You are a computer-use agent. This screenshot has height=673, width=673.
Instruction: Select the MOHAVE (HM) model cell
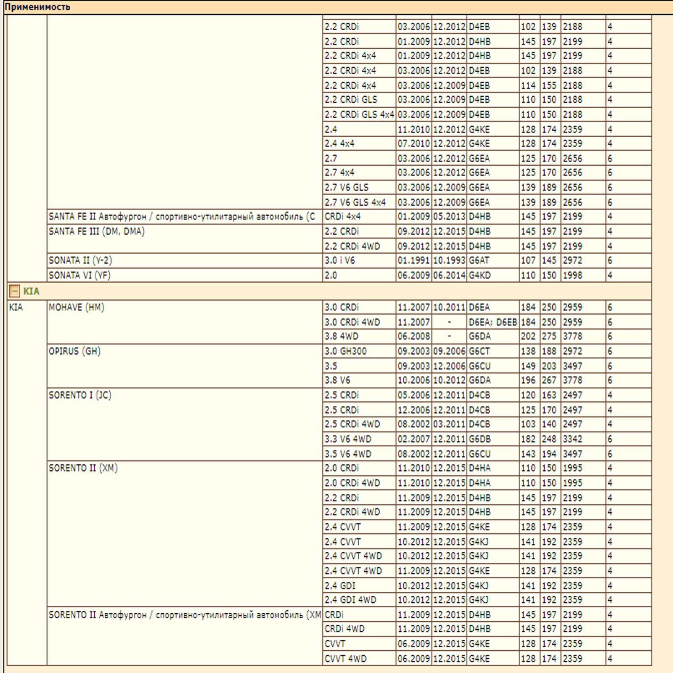77,307
